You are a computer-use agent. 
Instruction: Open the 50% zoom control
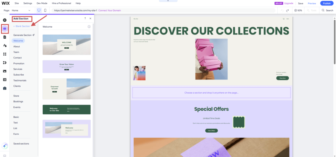point(298,11)
